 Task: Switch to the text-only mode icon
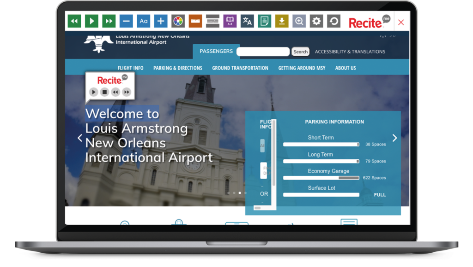click(265, 21)
